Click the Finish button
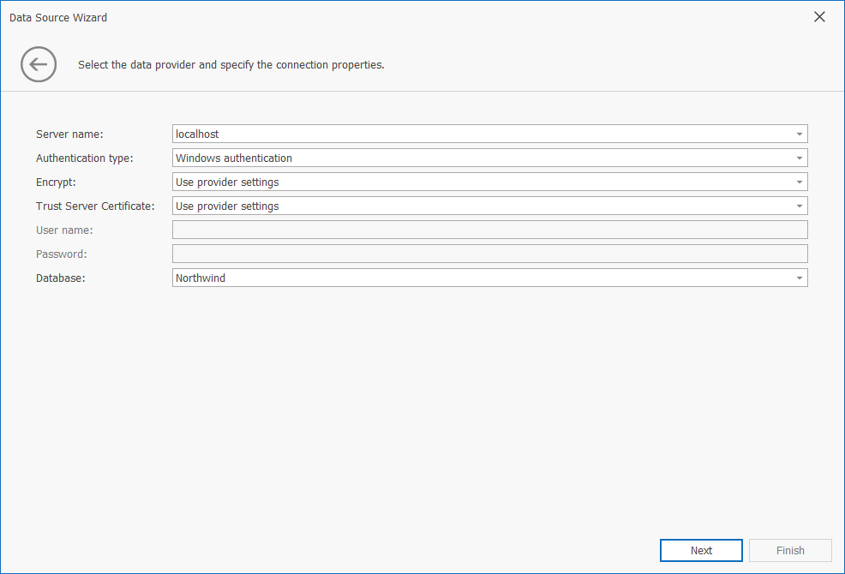 point(790,550)
